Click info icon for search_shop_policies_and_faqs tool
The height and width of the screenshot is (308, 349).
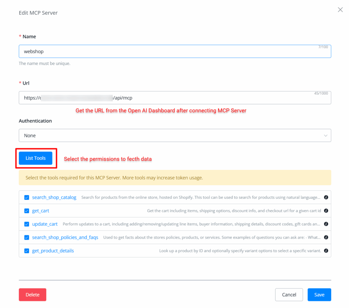tap(326, 237)
